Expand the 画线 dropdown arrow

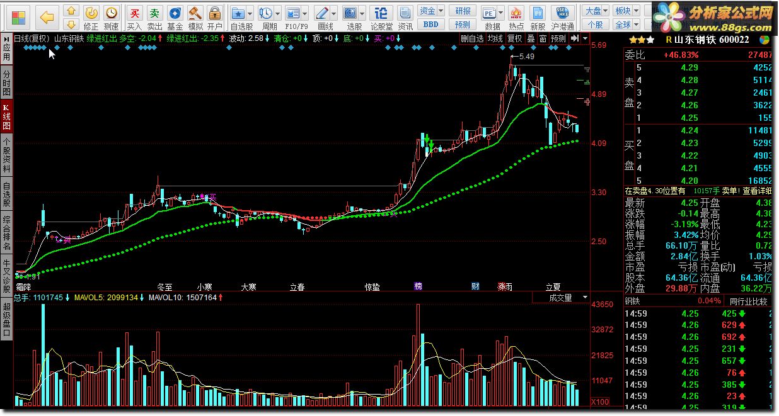334,13
